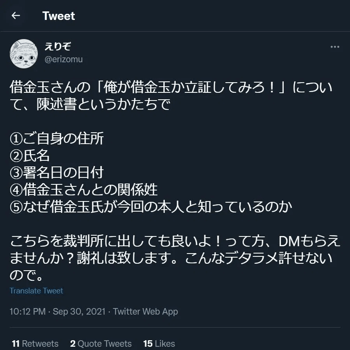Click the text 陳述書というかたちで
The width and height of the screenshot is (350, 350).
coord(102,105)
